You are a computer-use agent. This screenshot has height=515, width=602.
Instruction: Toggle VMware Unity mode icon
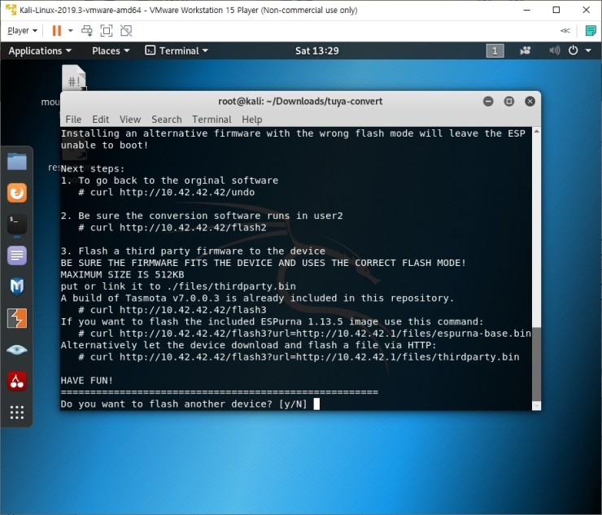click(126, 30)
